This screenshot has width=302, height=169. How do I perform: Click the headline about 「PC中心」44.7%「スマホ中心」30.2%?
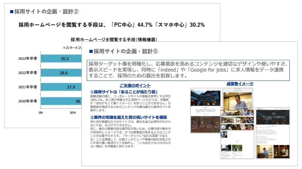(111, 25)
